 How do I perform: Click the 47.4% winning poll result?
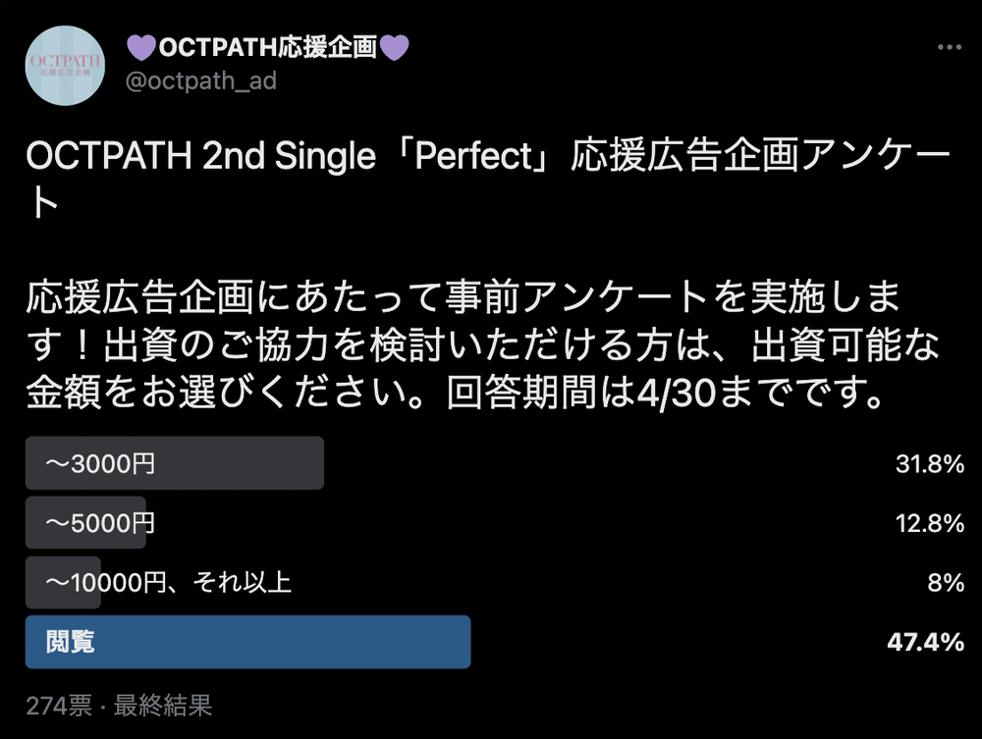(x=926, y=642)
